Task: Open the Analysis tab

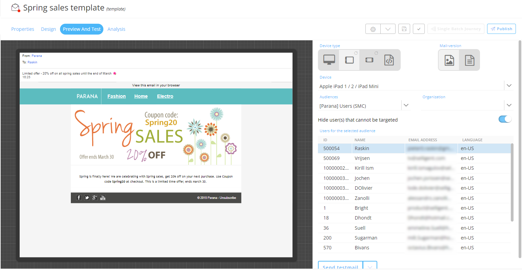Action: click(x=116, y=29)
